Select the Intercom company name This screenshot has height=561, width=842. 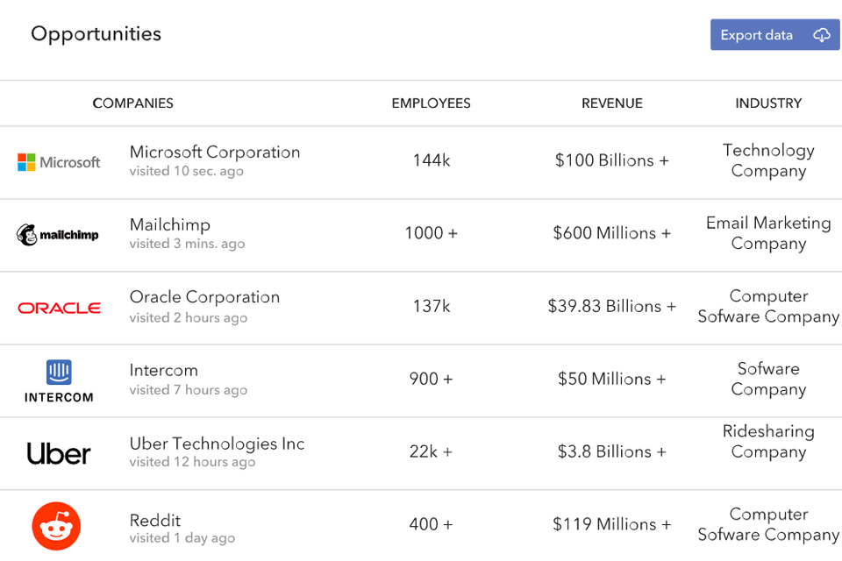pyautogui.click(x=164, y=370)
